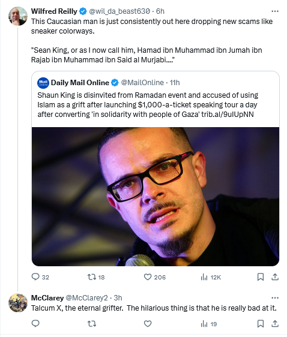Like the Wilfred Reilly tweet
The image size is (287, 337).
(x=155, y=277)
